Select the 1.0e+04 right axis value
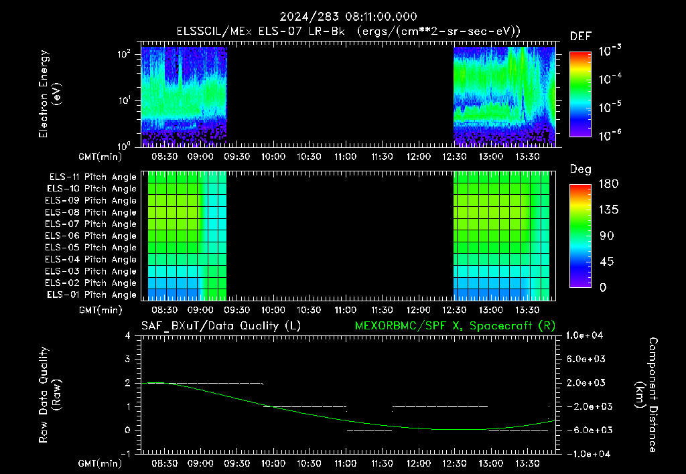The height and width of the screenshot is (474, 686). [584, 335]
